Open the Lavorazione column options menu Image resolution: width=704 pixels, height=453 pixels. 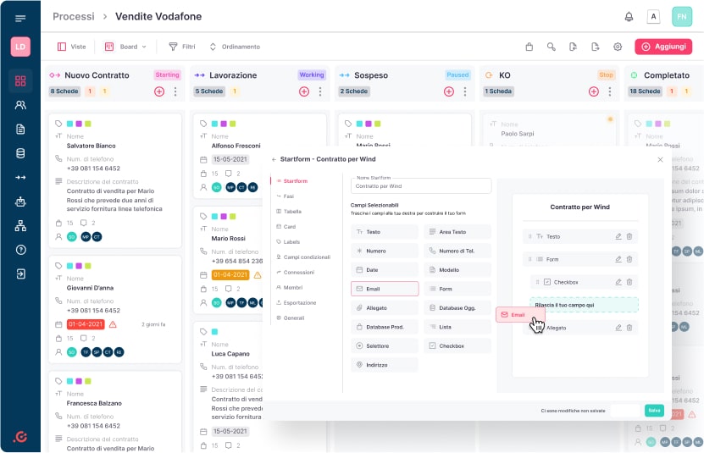tap(320, 91)
